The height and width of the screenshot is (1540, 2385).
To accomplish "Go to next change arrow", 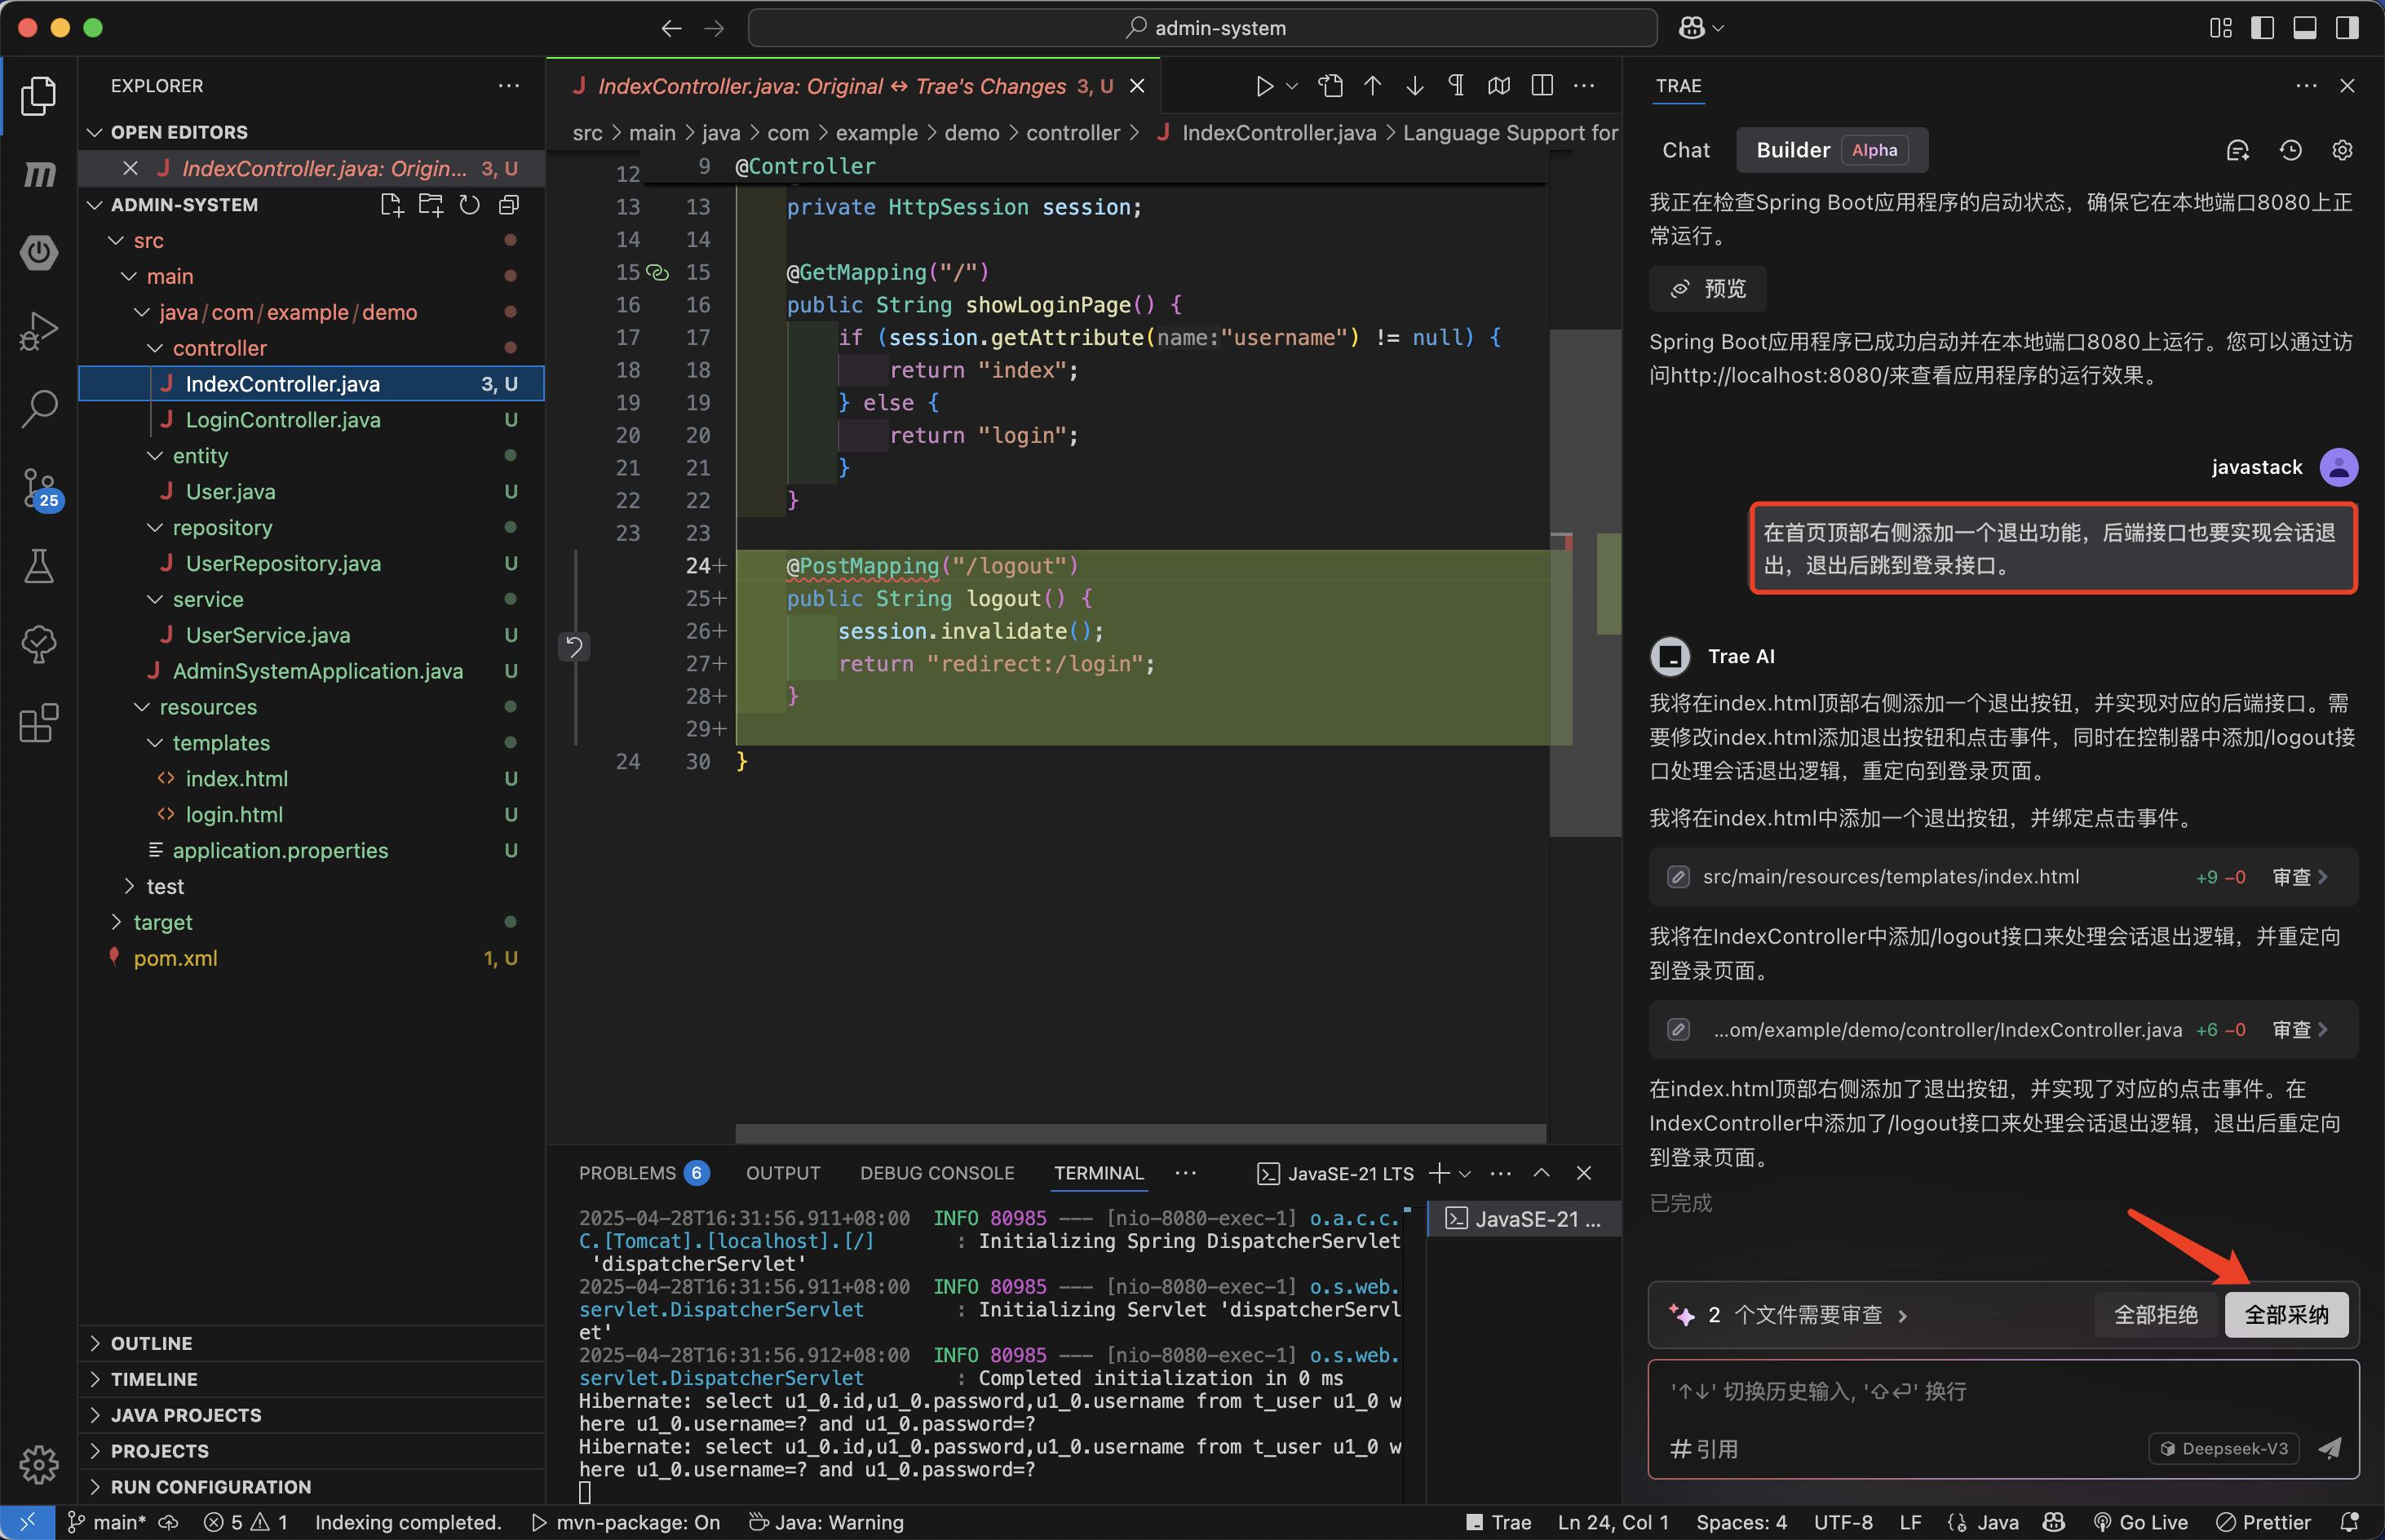I will (1414, 86).
